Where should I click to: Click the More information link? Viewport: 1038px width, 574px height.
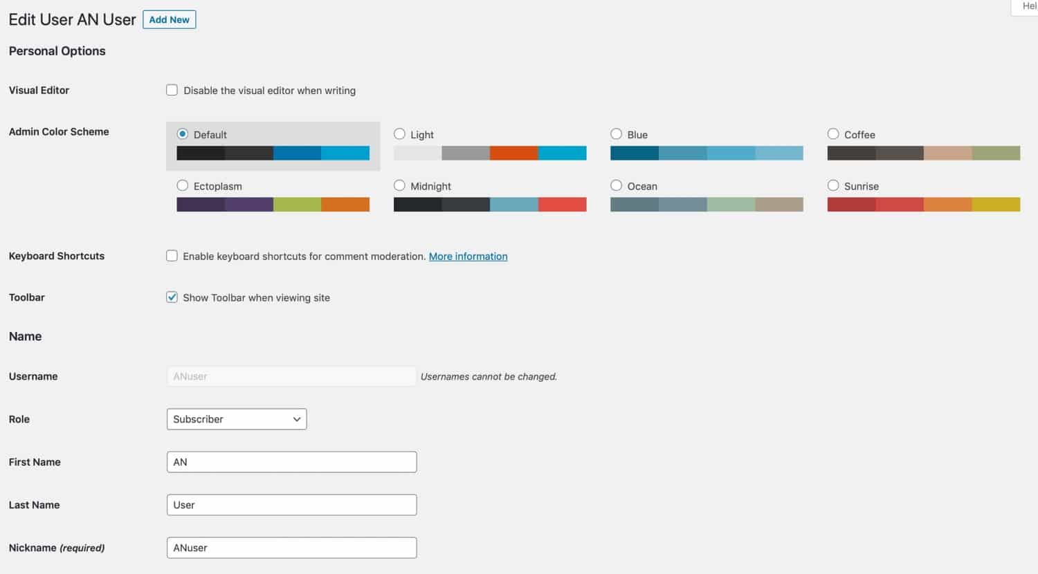coord(468,256)
